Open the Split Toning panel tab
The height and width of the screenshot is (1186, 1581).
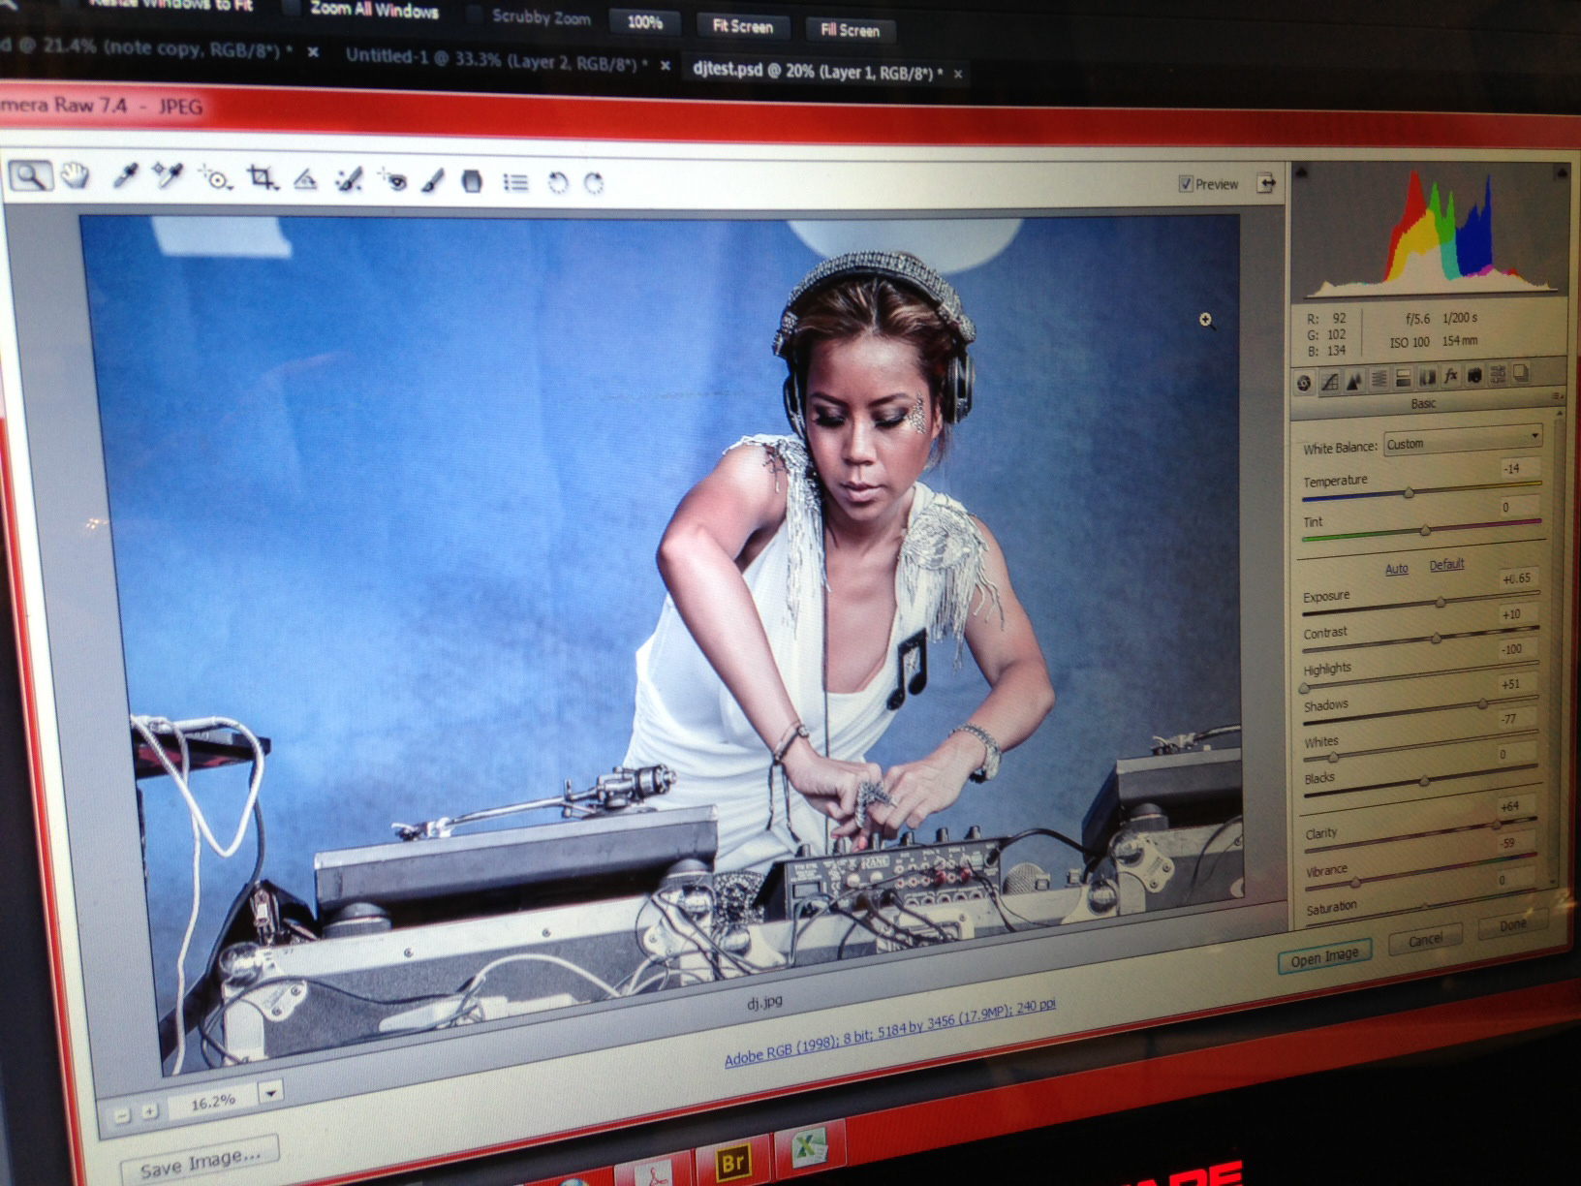pos(1403,378)
